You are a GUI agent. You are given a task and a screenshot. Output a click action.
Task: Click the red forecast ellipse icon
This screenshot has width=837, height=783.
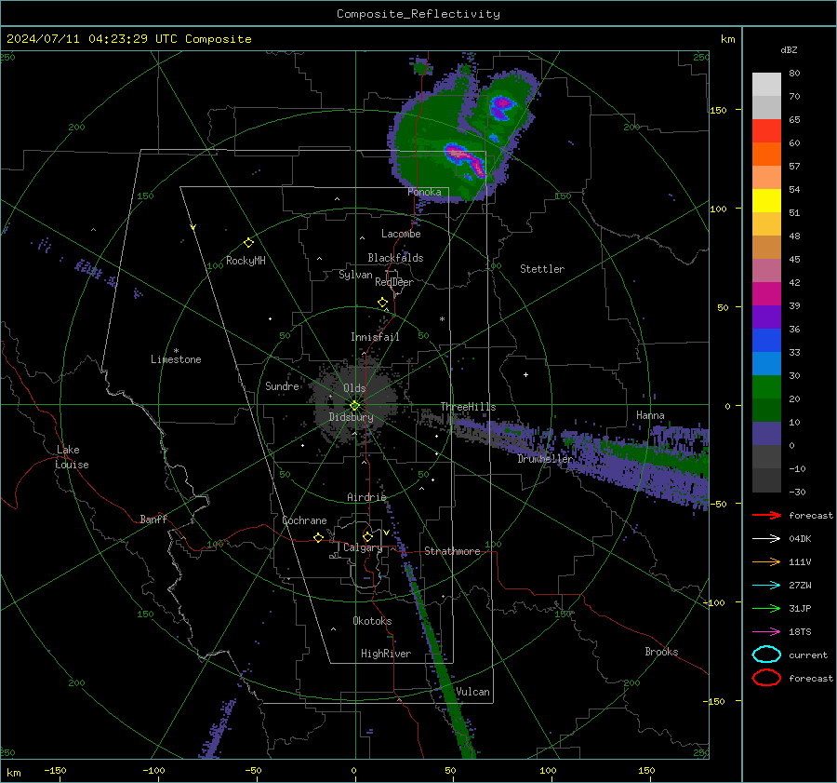(766, 678)
